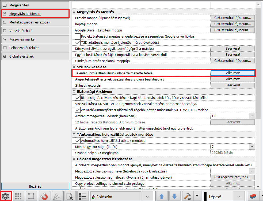The image size is (263, 201).
Task: Click the magnet snap icon
Action: click(x=44, y=197)
